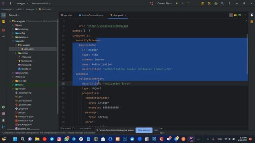
Task: Open the top bar more actions three-dot button
Action: pyautogui.click(x=229, y=3)
